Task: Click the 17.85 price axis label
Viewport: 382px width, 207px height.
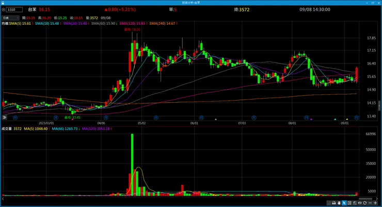Action: tap(371, 38)
